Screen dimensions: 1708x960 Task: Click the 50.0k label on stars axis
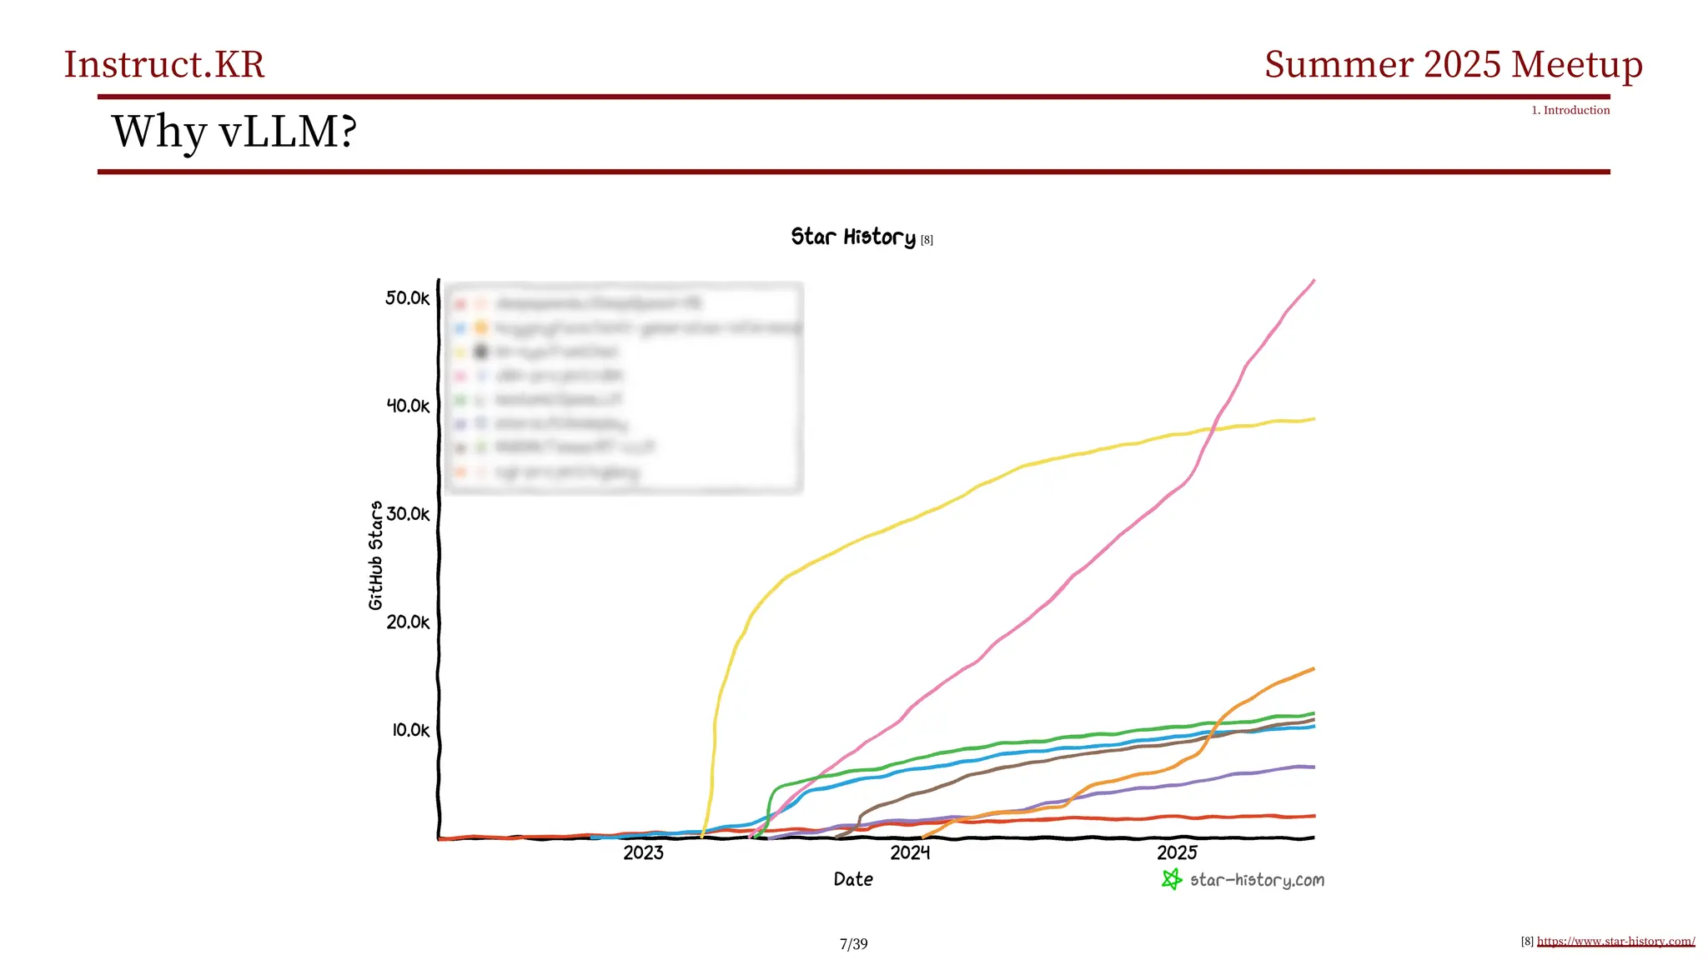coord(407,298)
